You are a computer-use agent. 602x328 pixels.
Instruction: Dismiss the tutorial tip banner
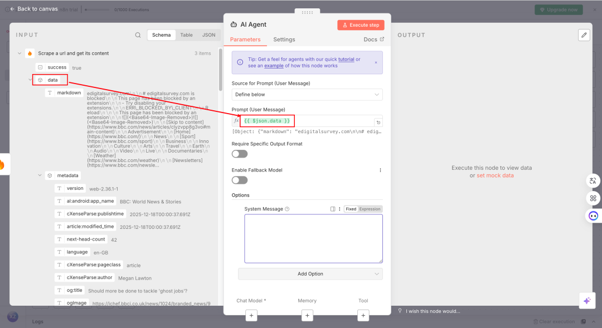[x=376, y=62]
